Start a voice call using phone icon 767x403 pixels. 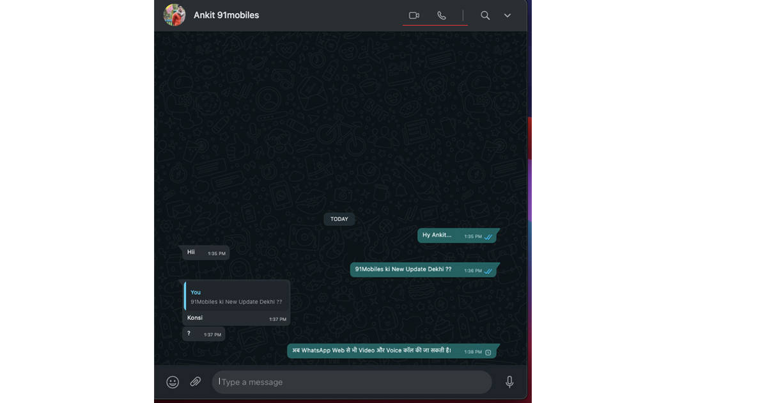point(442,15)
